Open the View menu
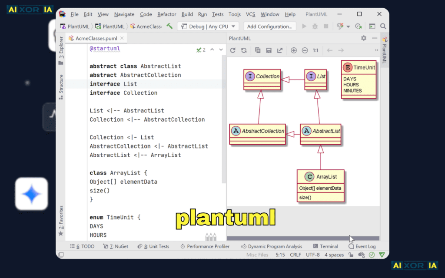445x278 pixels. [103, 14]
